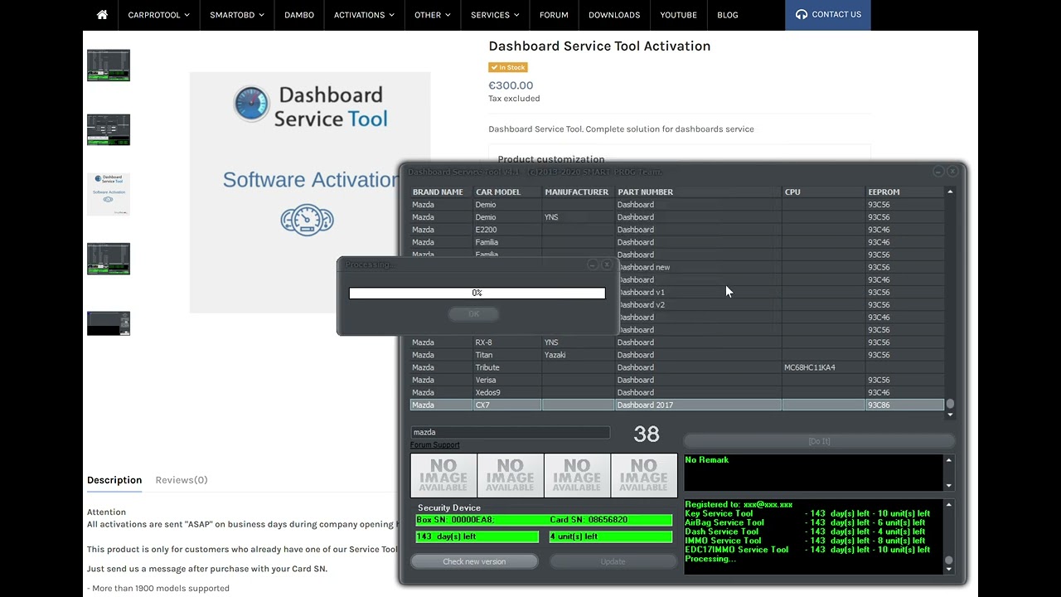Click the registration log scroll-down arrow
Image resolution: width=1061 pixels, height=597 pixels.
pyautogui.click(x=949, y=569)
